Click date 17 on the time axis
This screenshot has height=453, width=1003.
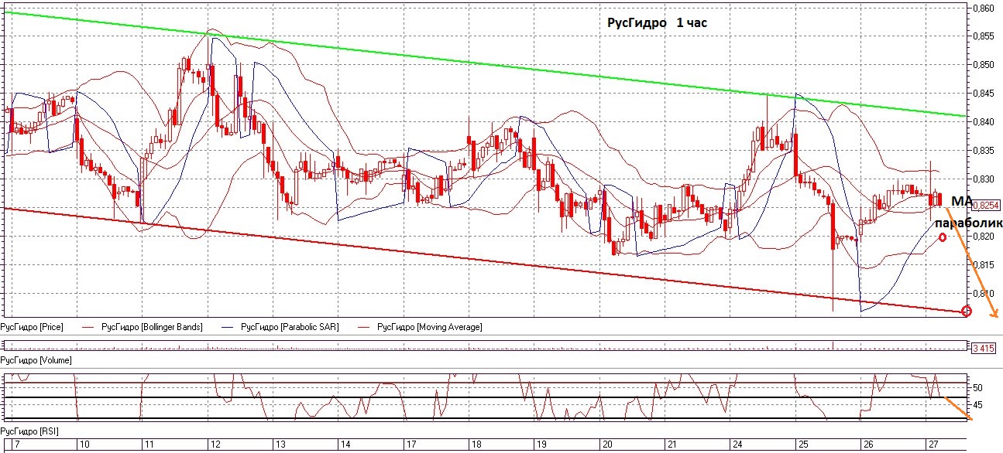click(410, 445)
